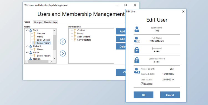Close the Edit User dialog
Image resolution: width=208 pixels, height=105 pixels.
click(x=183, y=12)
